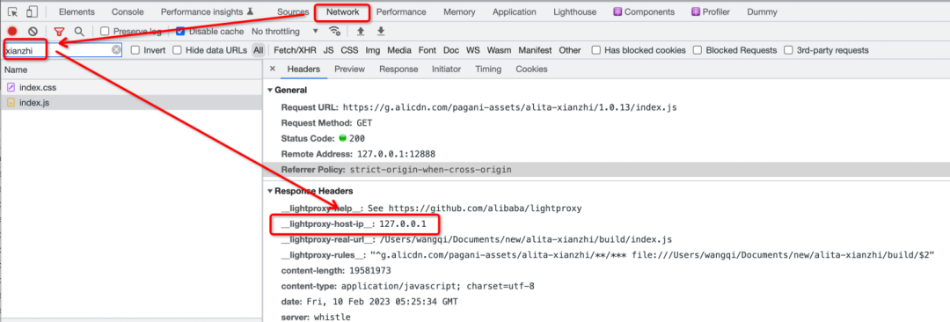
Task: Close the request details panel
Action: tap(272, 70)
